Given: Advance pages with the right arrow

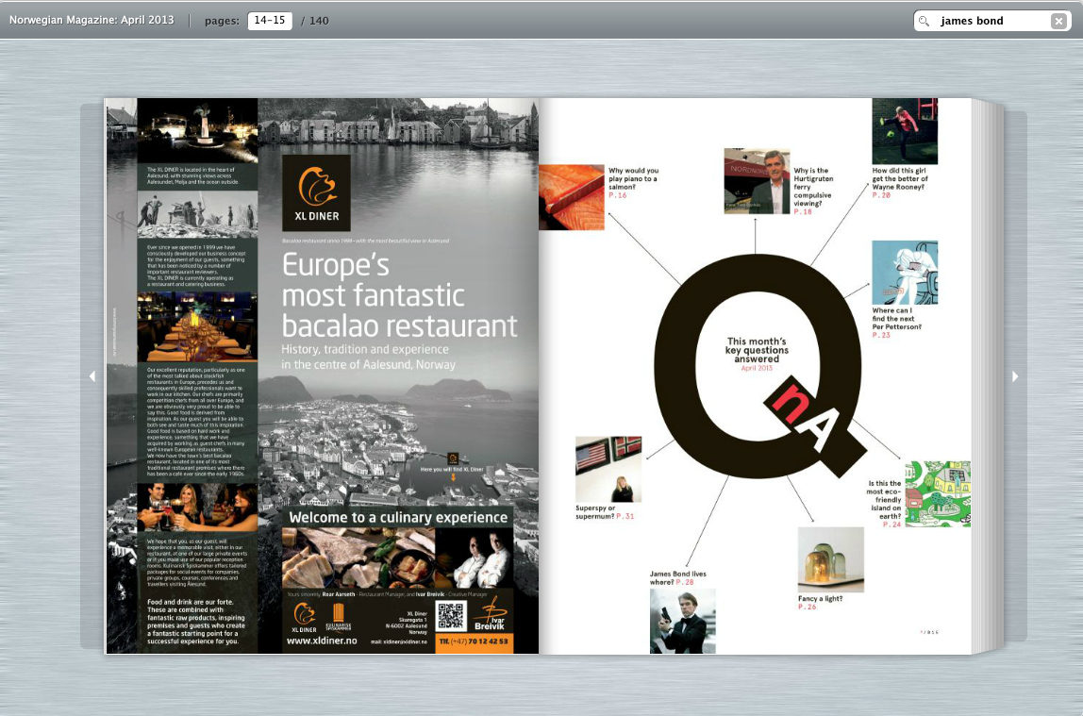Looking at the screenshot, I should point(1015,376).
